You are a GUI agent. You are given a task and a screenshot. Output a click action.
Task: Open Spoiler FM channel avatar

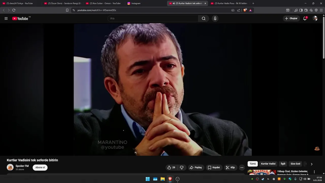pyautogui.click(x=10, y=167)
